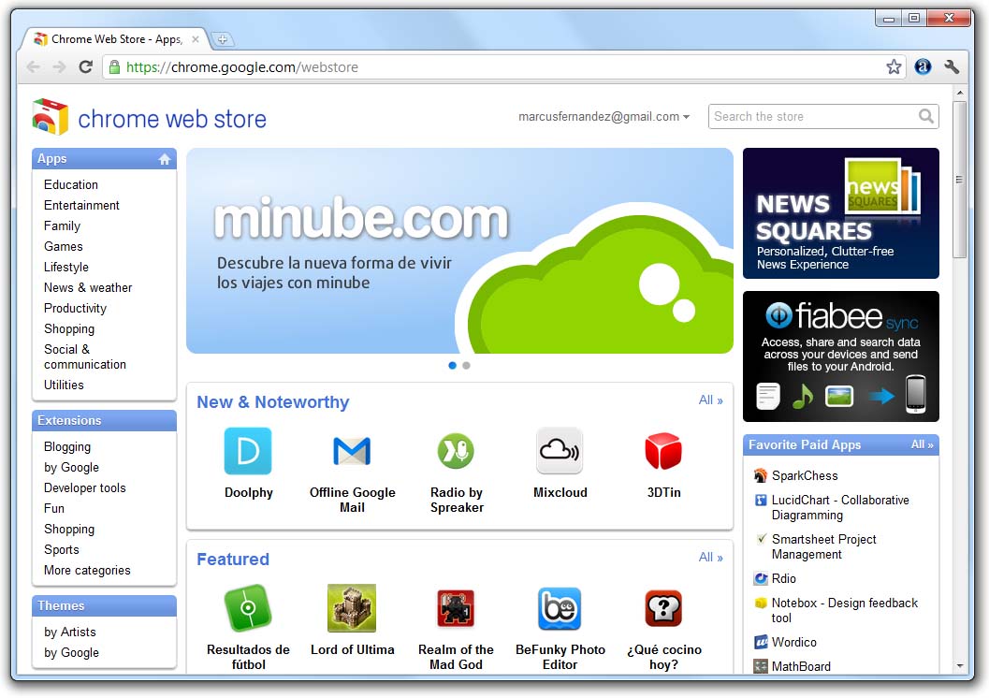This screenshot has height=698, width=989.
Task: Open Notebox - Design feedback tool
Action: tap(845, 610)
